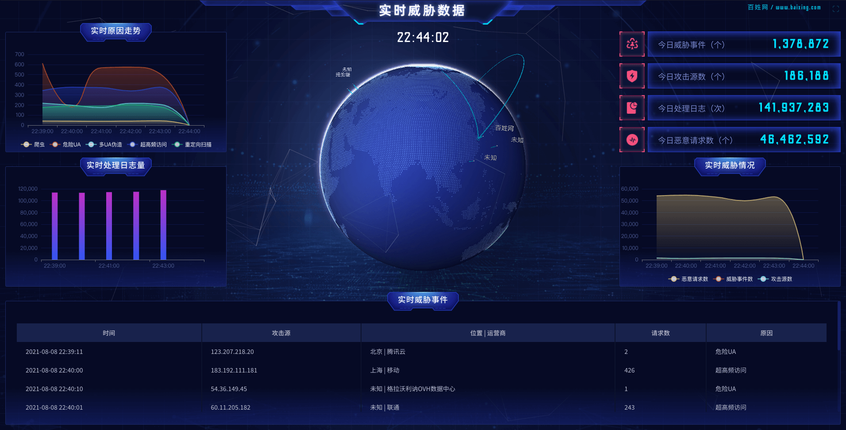
Task: Select IP 54.36.149.45 in the table
Action: 229,389
